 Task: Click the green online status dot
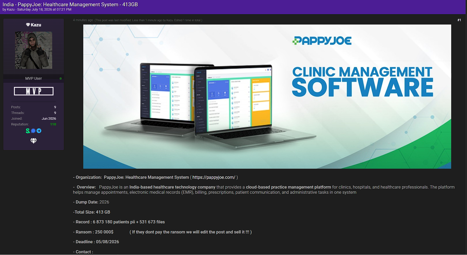tap(61, 78)
